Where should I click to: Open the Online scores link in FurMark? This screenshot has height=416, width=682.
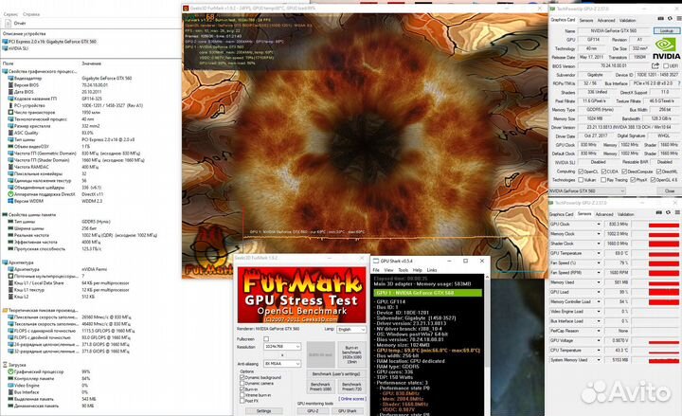coord(351,399)
